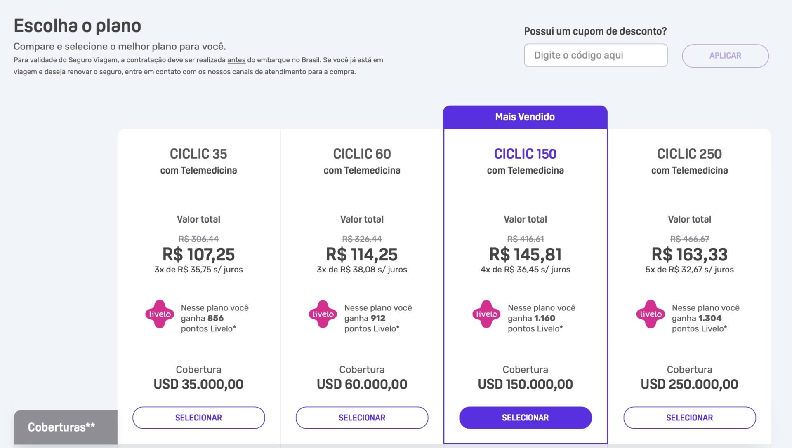Viewport: 792px width, 448px height.
Task: Click the CICLIC 35 plan title
Action: [x=198, y=154]
